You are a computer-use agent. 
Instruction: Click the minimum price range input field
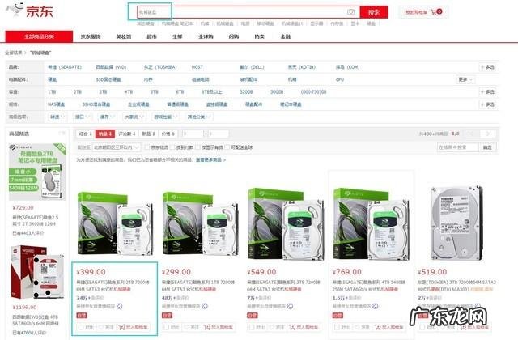193,134
